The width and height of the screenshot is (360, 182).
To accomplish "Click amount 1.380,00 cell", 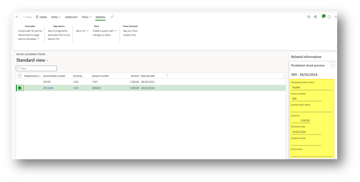I will click(x=134, y=82).
